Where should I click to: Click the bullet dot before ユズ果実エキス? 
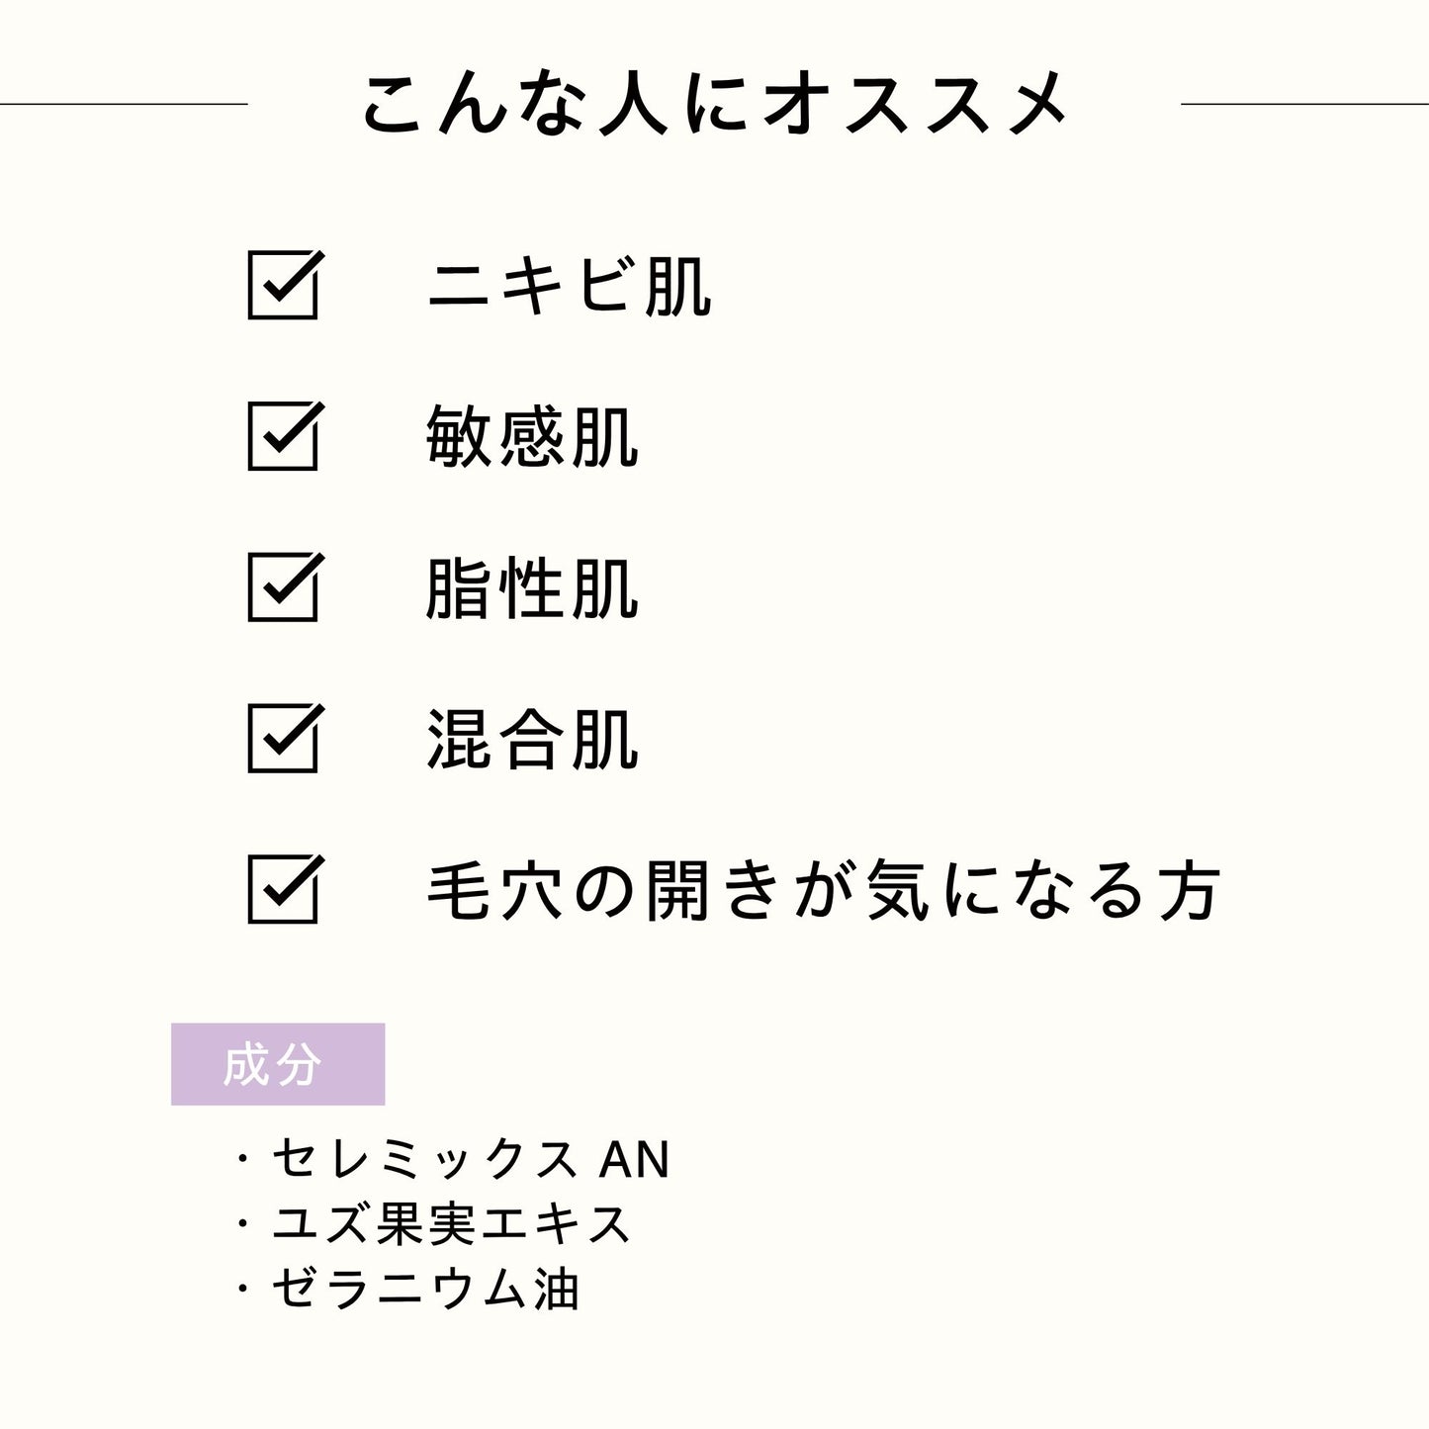click(242, 1224)
